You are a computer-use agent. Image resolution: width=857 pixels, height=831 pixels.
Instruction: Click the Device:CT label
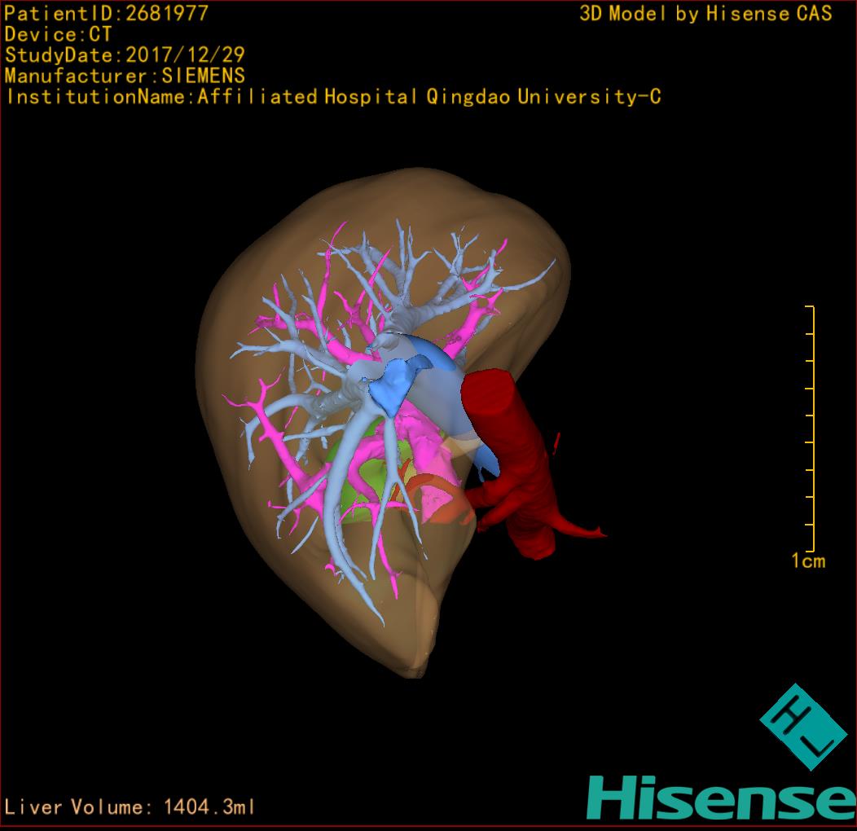coord(58,34)
